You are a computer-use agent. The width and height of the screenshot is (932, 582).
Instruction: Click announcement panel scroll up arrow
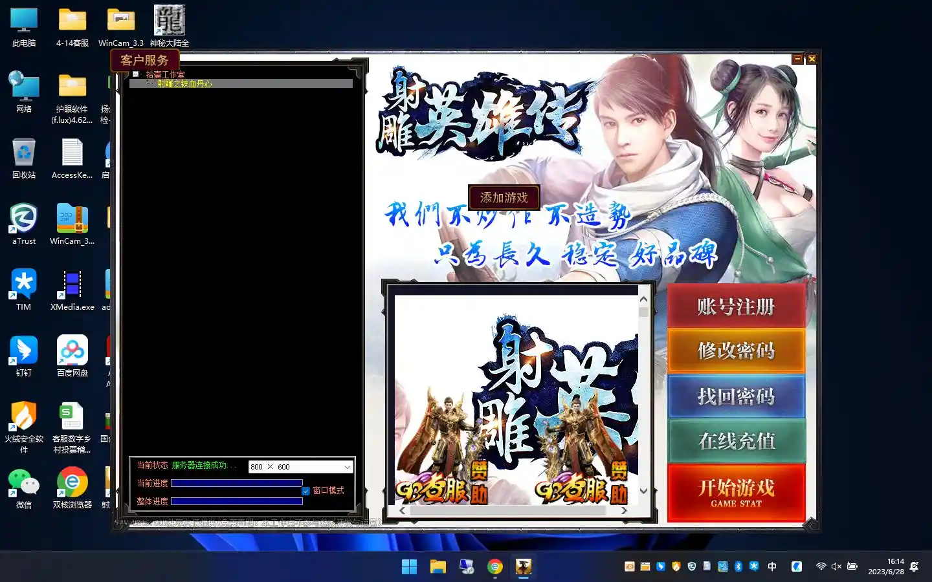coord(643,299)
